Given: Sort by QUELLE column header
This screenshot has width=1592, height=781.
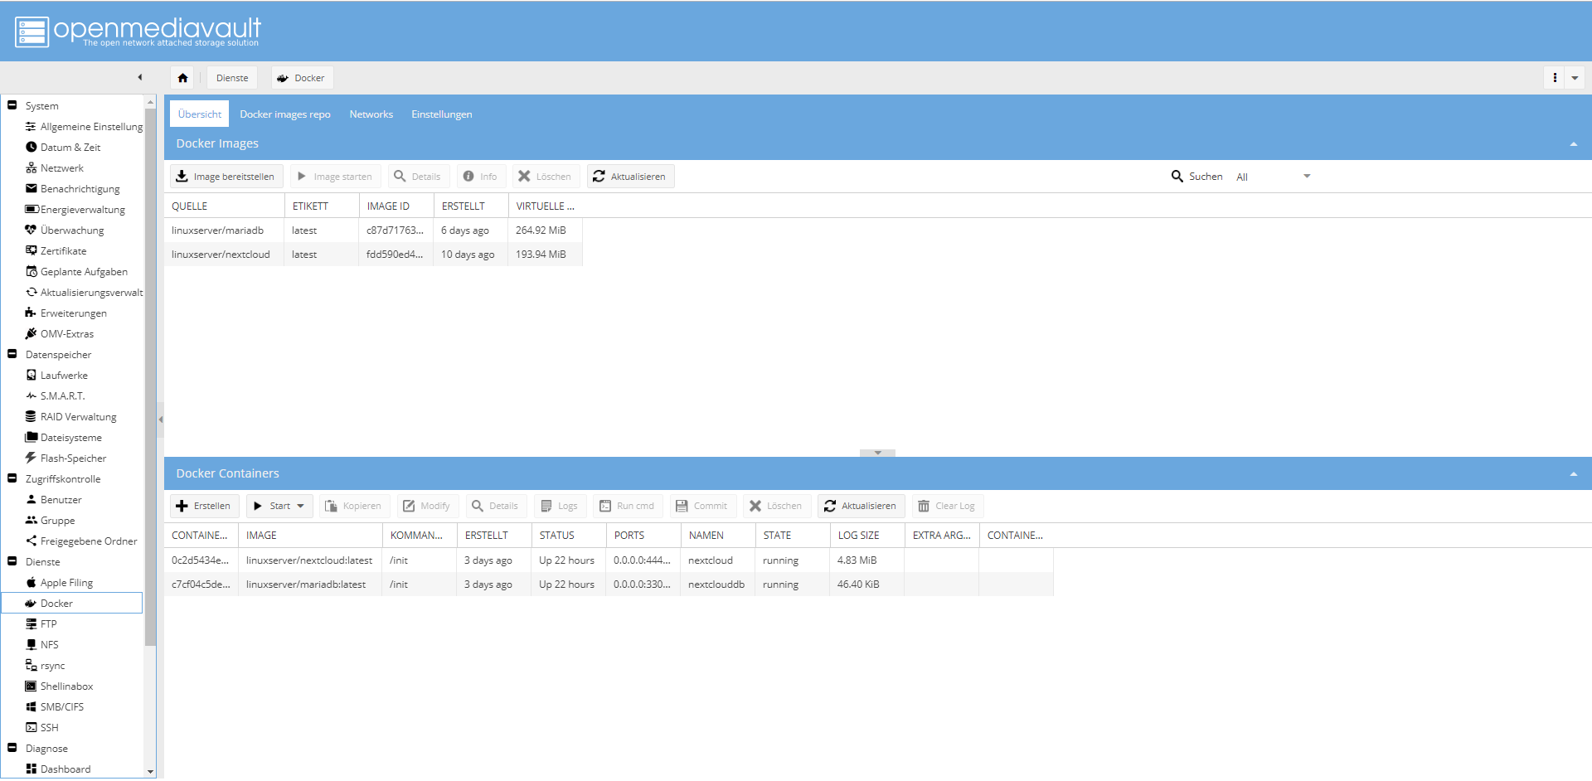Looking at the screenshot, I should (224, 206).
